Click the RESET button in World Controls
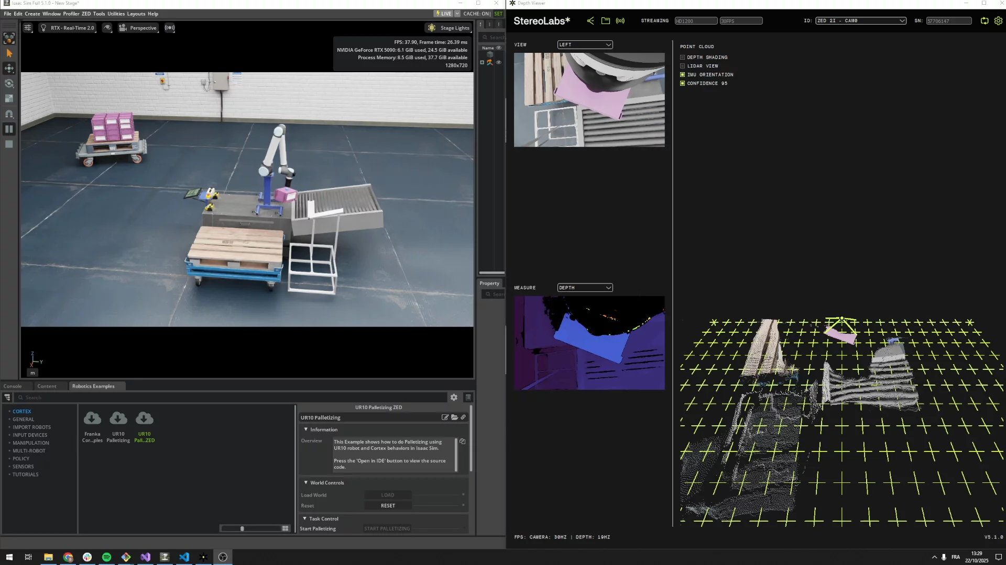 pyautogui.click(x=388, y=506)
